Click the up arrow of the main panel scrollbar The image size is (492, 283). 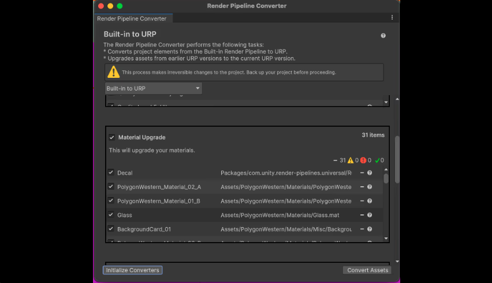pyautogui.click(x=397, y=99)
